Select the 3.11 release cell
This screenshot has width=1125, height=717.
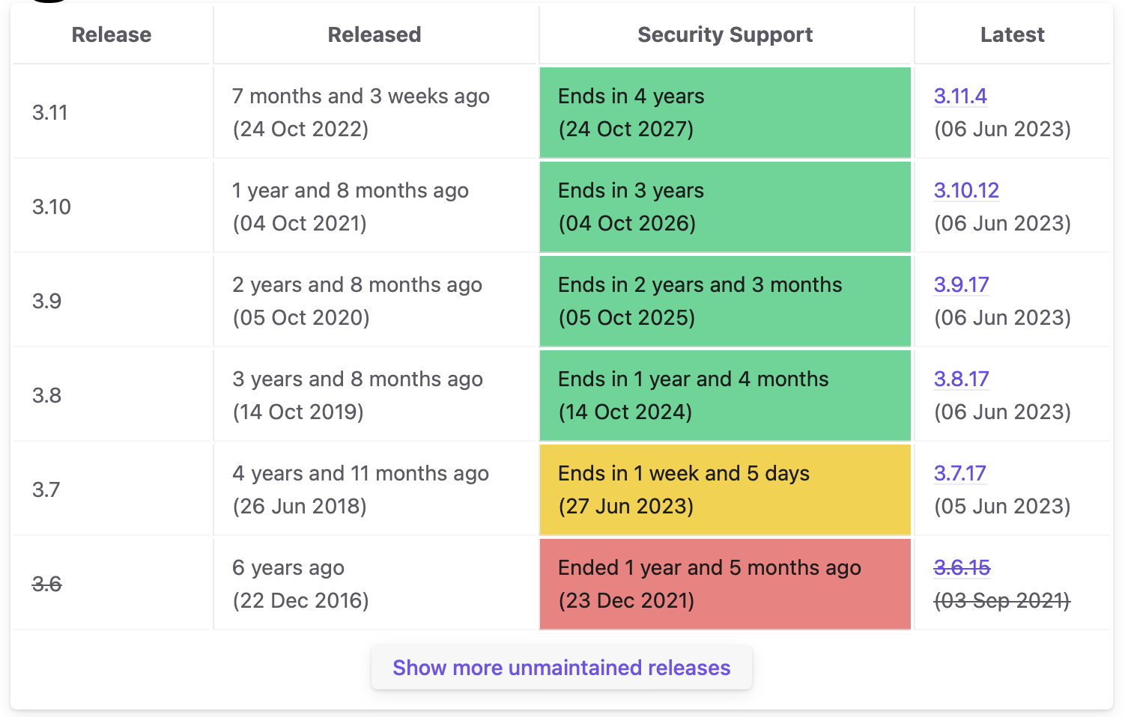pos(50,113)
